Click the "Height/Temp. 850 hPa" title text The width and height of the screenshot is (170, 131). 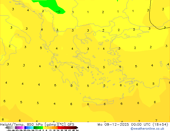pyautogui.click(x=21, y=125)
